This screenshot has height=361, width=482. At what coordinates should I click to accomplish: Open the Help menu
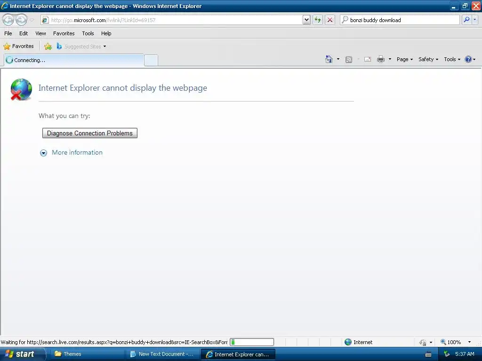pos(106,33)
